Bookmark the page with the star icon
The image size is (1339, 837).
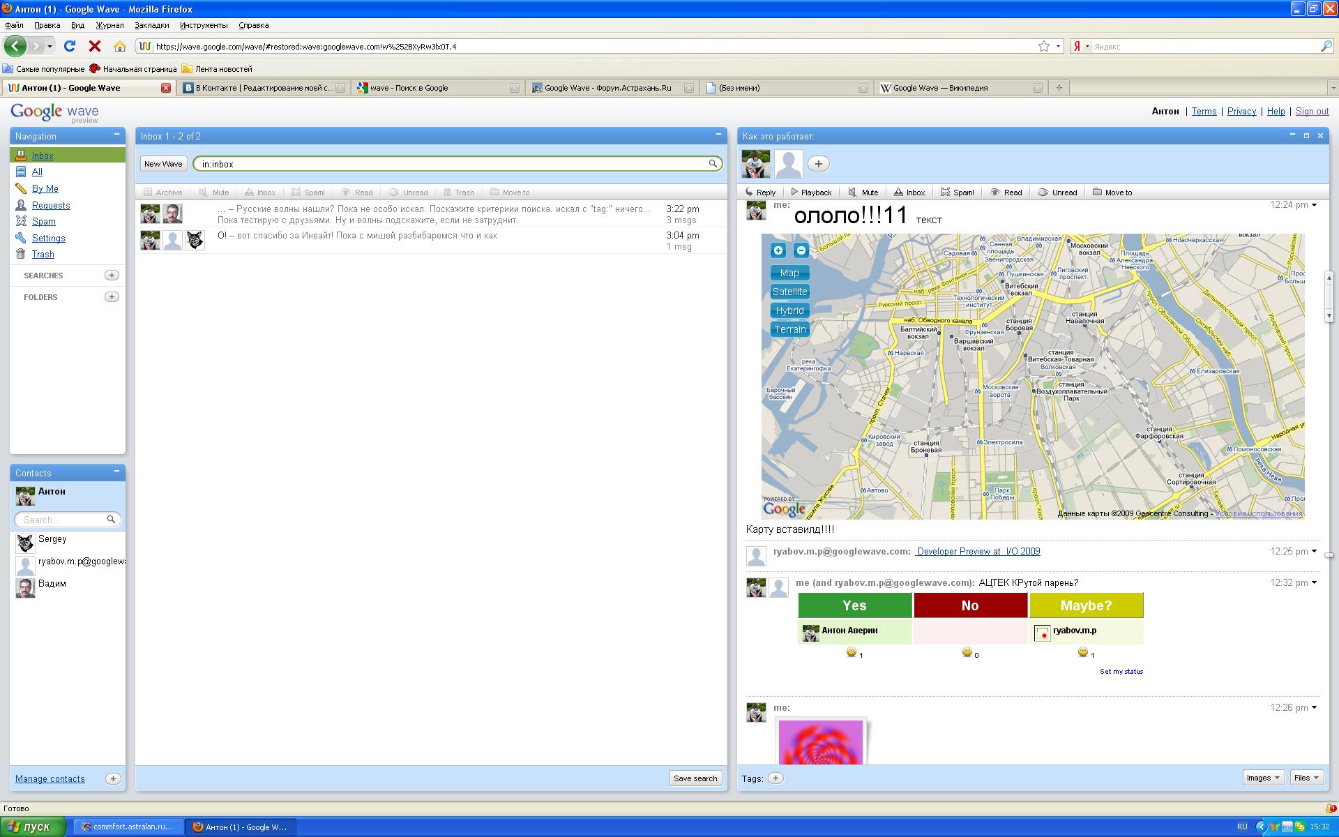[1044, 46]
